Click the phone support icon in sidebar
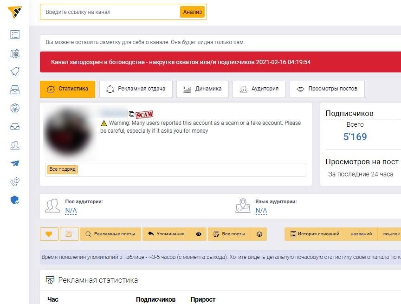This screenshot has height=304, width=401. click(x=15, y=181)
